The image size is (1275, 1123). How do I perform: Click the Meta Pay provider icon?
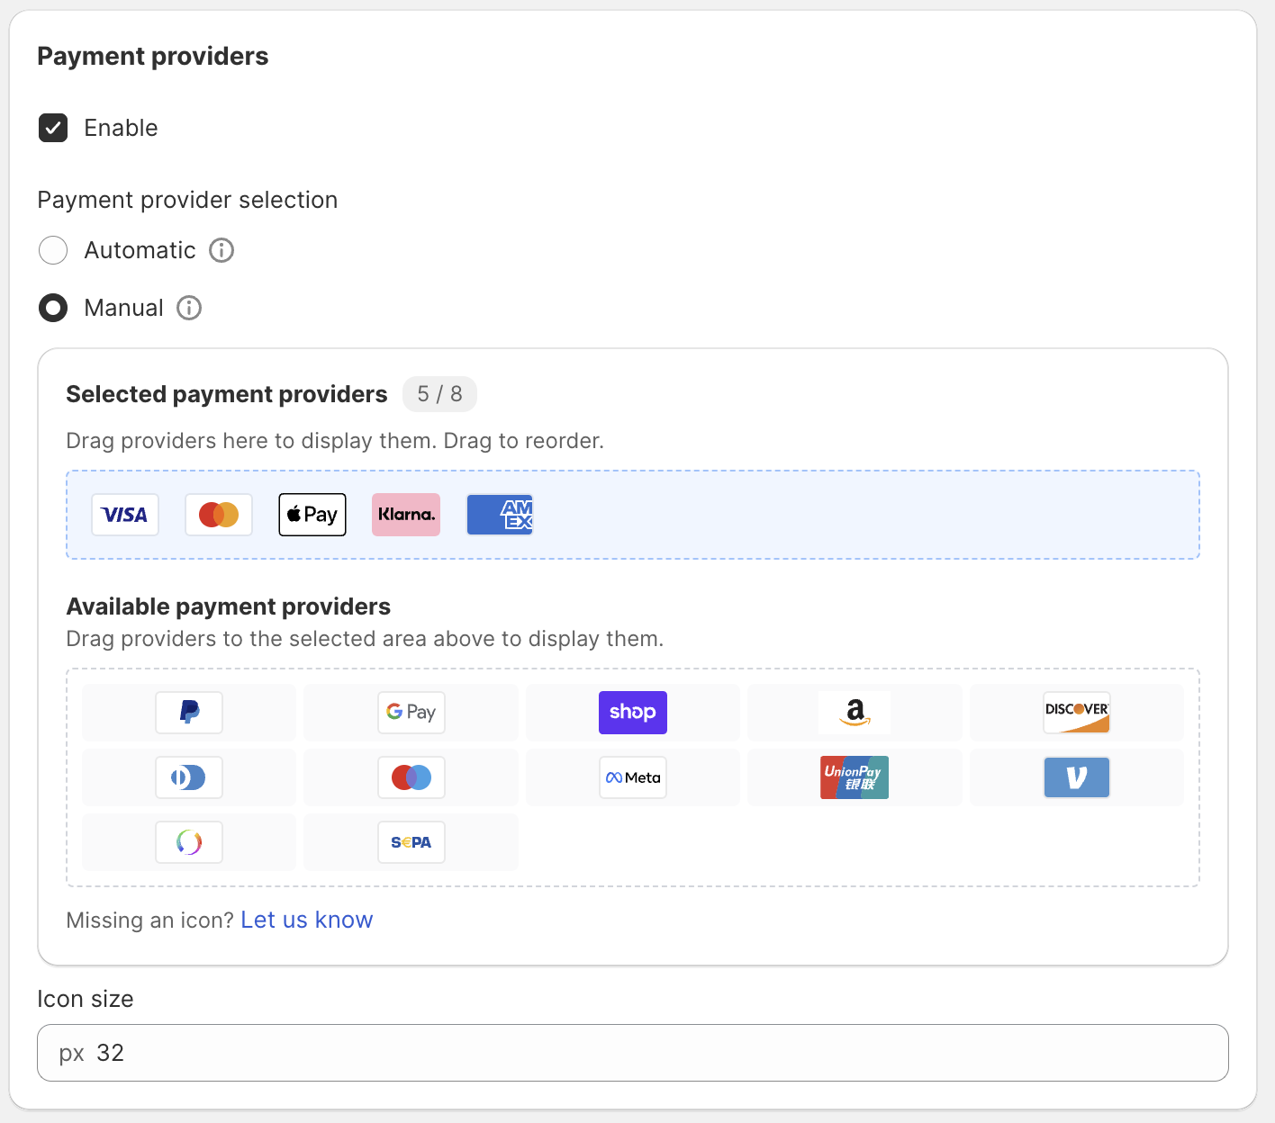click(x=633, y=777)
